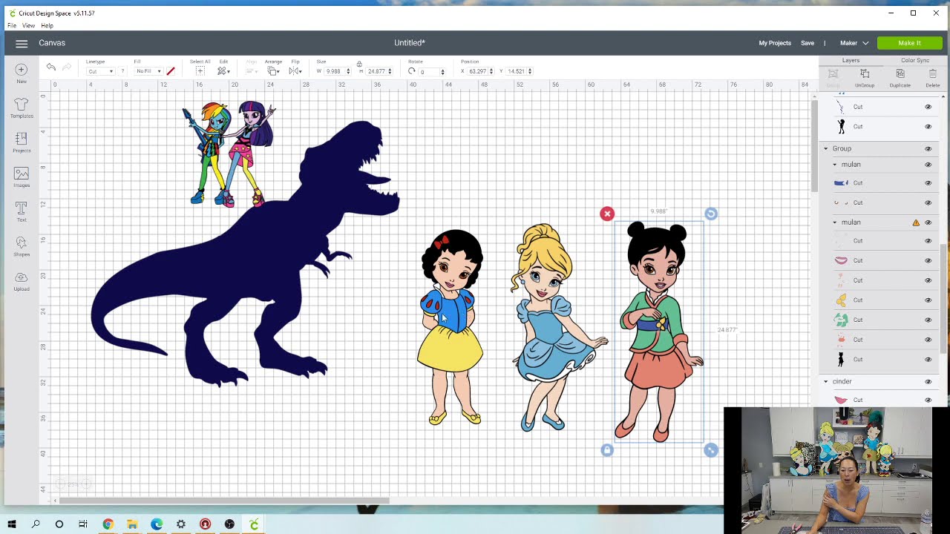The image size is (950, 534).
Task: Hide the yellow flower Cut layer
Action: click(928, 300)
